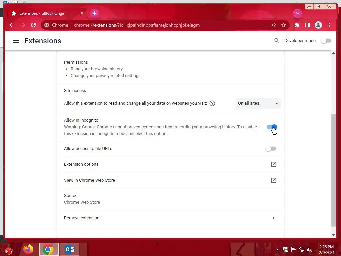341x256 pixels.
Task: Open Outlook from the taskbar
Action: (x=70, y=249)
